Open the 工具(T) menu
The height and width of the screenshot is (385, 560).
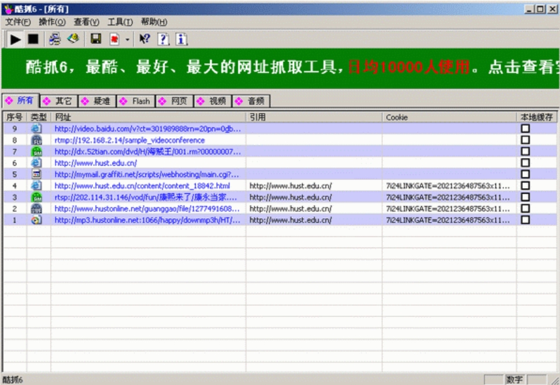point(120,22)
